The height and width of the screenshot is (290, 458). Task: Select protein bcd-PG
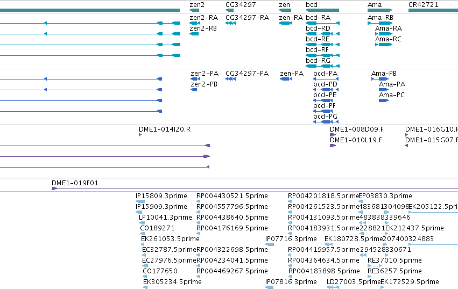(x=326, y=122)
